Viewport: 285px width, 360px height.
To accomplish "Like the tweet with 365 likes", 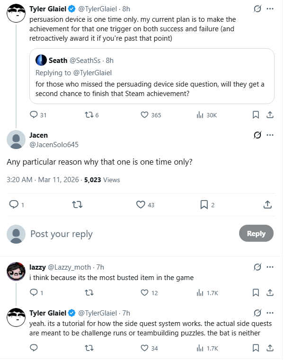I will coord(145,115).
